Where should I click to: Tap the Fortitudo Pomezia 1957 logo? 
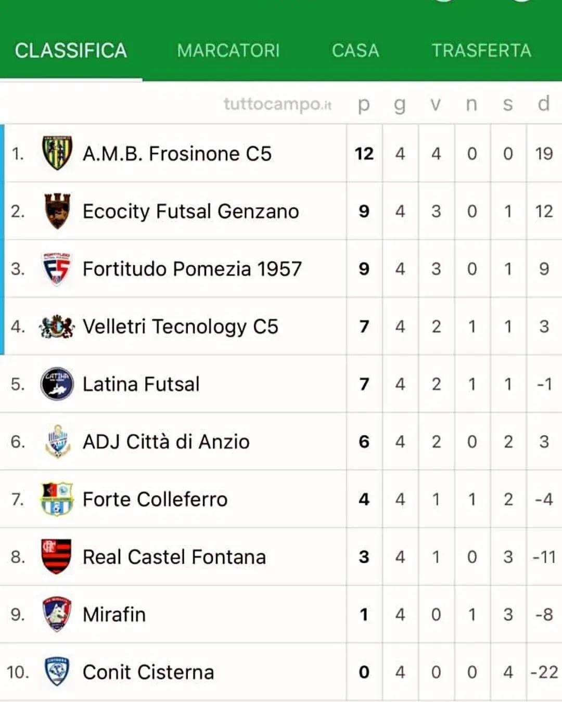[x=57, y=269]
